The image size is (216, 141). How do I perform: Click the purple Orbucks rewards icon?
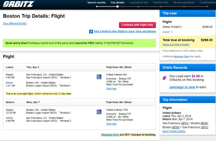(x=164, y=78)
